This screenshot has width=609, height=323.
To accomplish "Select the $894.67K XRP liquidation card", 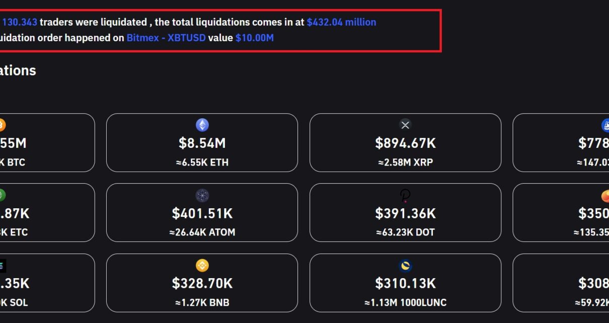I will (x=405, y=143).
